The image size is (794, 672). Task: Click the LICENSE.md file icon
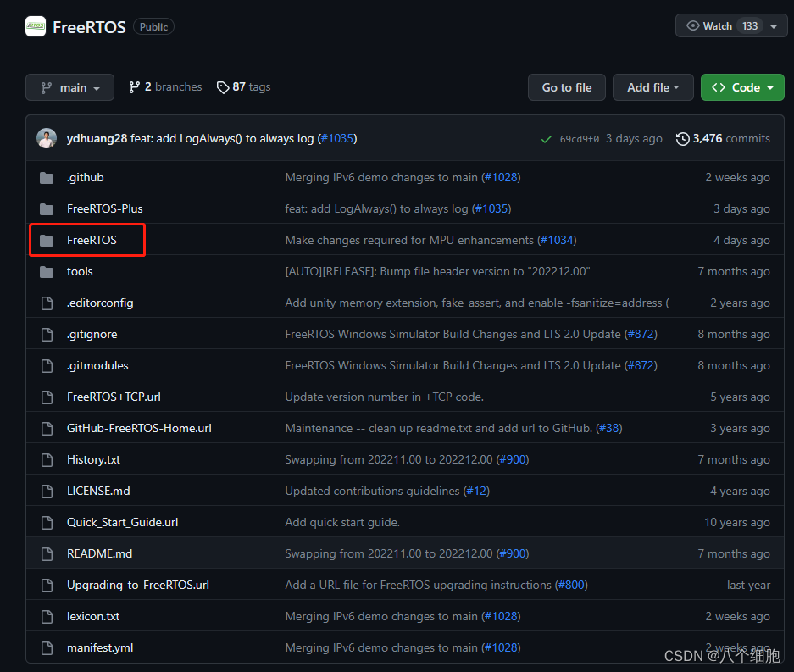click(x=47, y=492)
